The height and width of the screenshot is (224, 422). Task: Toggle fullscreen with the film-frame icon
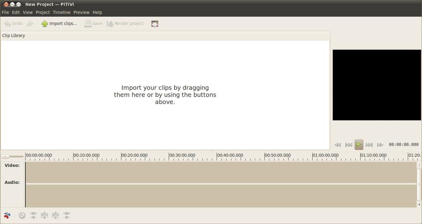click(155, 24)
